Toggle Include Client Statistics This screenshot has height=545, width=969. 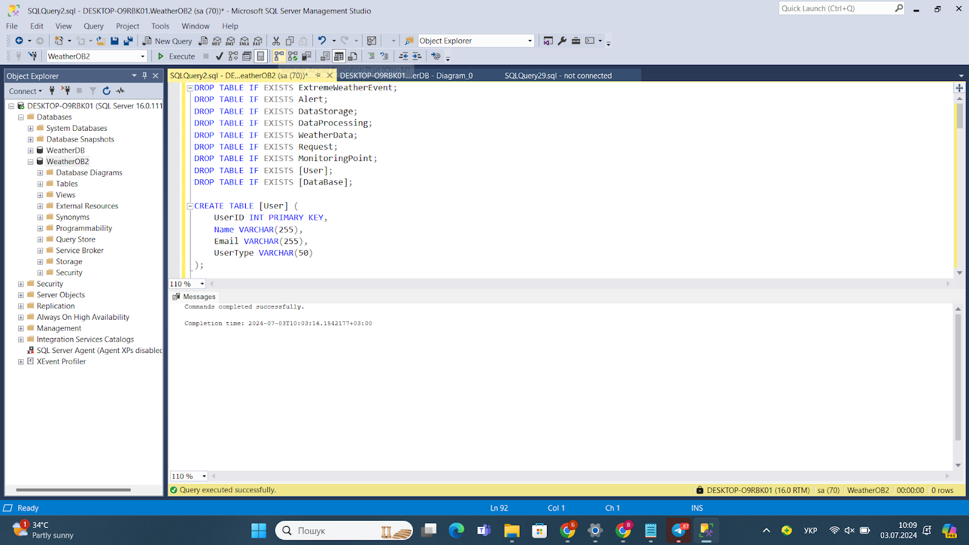306,56
